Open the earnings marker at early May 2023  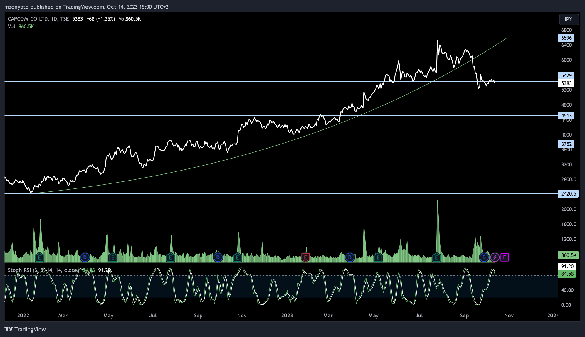click(378, 258)
